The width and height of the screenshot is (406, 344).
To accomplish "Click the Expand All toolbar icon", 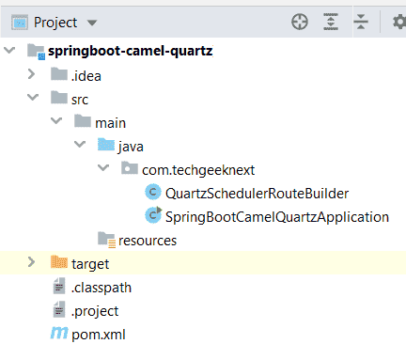I will coord(331,22).
